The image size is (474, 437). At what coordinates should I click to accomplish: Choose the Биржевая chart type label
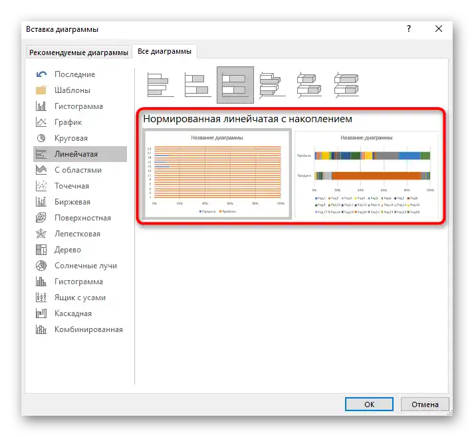pos(72,202)
